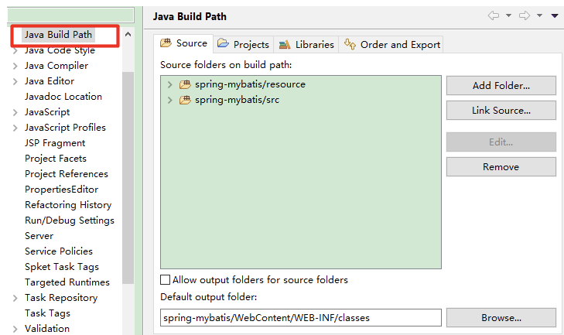
Task: Click the Remove button
Action: click(x=501, y=167)
